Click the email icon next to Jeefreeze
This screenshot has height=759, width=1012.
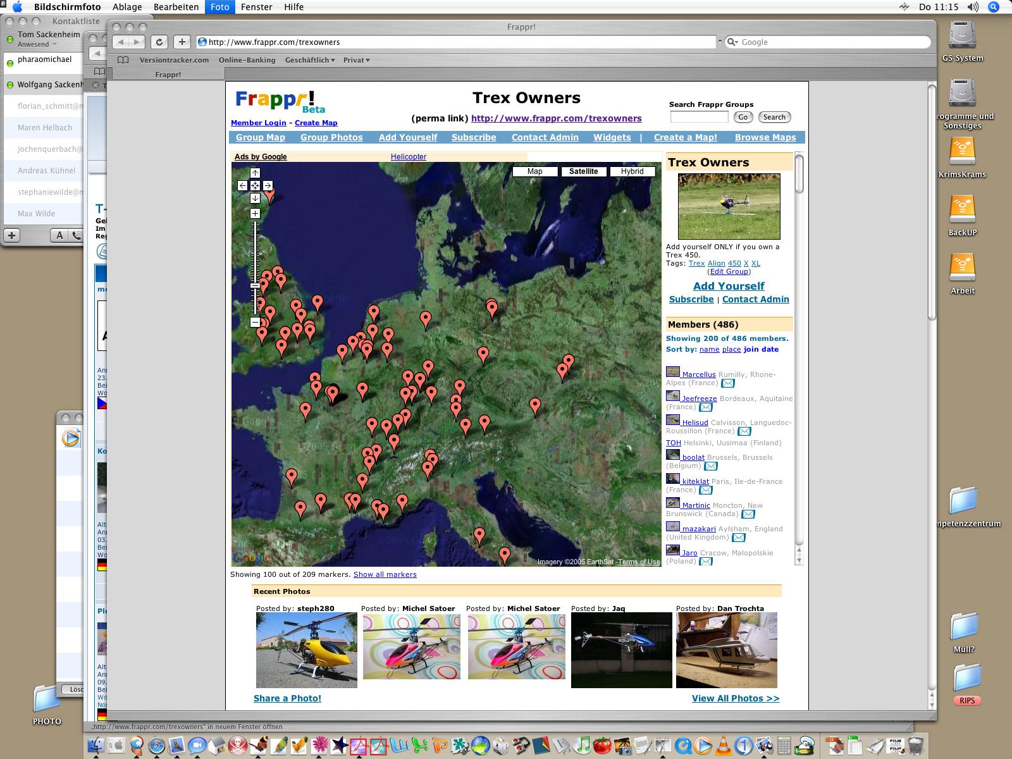coord(705,407)
